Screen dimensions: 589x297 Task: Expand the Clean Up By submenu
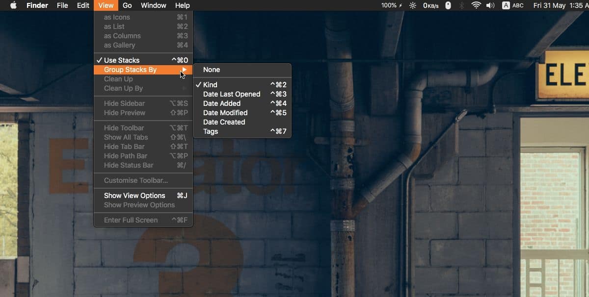pos(143,88)
